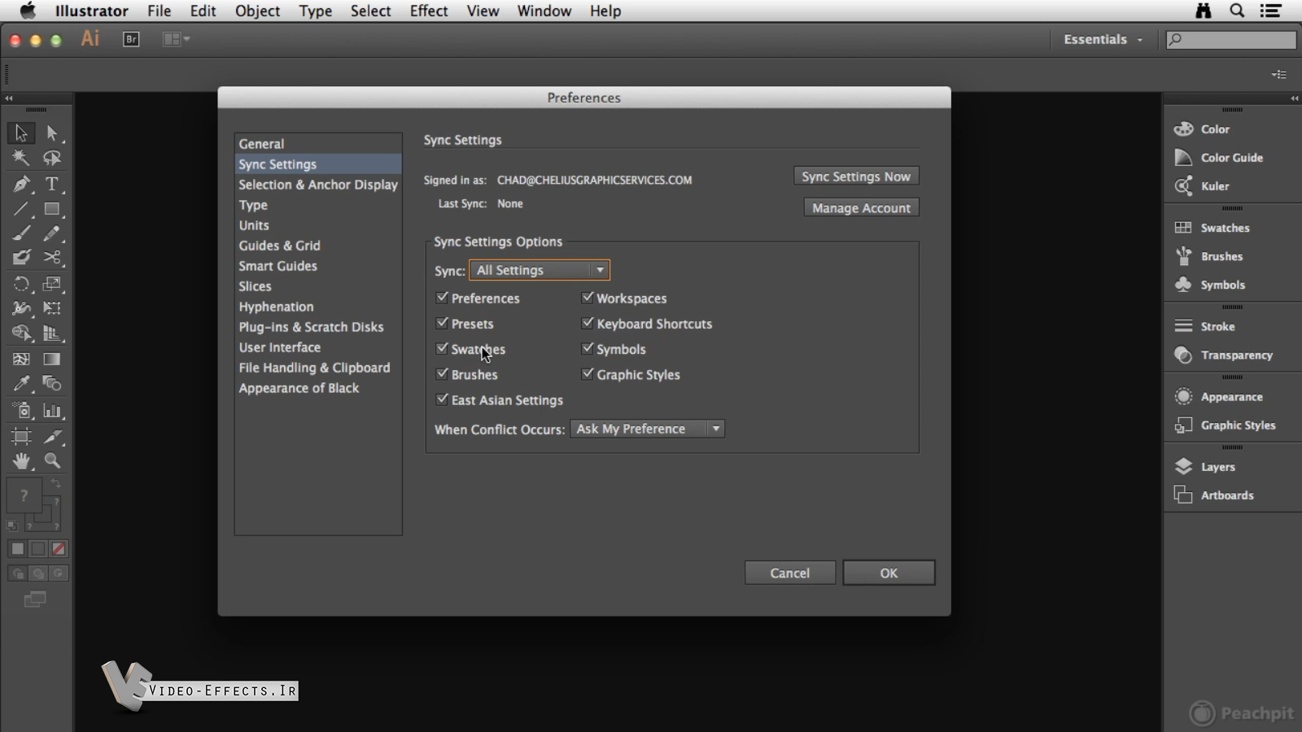
Task: Pick the Rectangle tool
Action: tap(52, 209)
